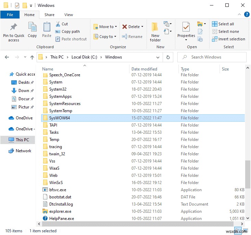Open Recent locations dropdown arrow
Image resolution: width=251 pixels, height=235 pixels.
tap(25, 57)
